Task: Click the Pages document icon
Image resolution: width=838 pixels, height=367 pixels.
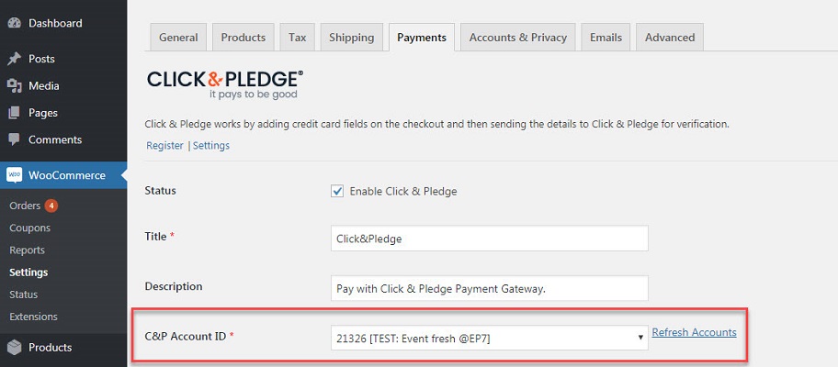Action: click(15, 113)
